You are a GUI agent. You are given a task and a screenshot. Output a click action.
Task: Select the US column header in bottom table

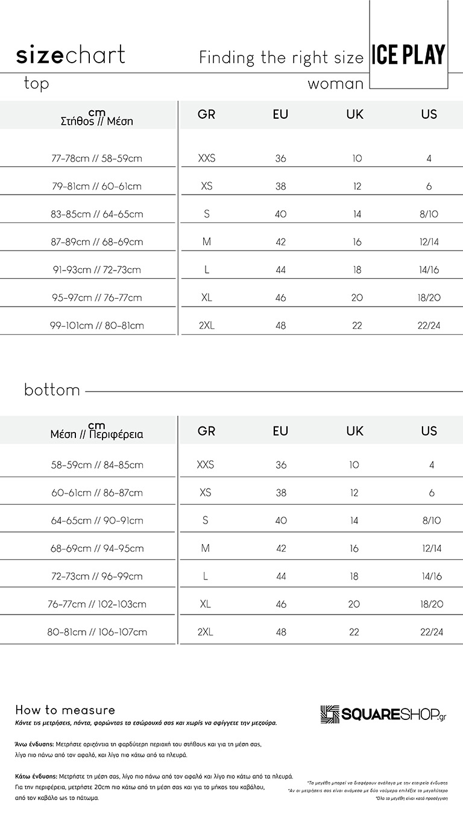429,431
